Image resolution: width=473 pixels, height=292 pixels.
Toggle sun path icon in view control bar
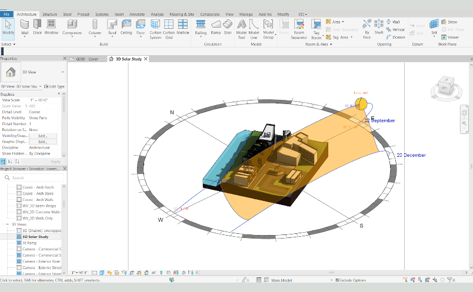tap(109, 273)
